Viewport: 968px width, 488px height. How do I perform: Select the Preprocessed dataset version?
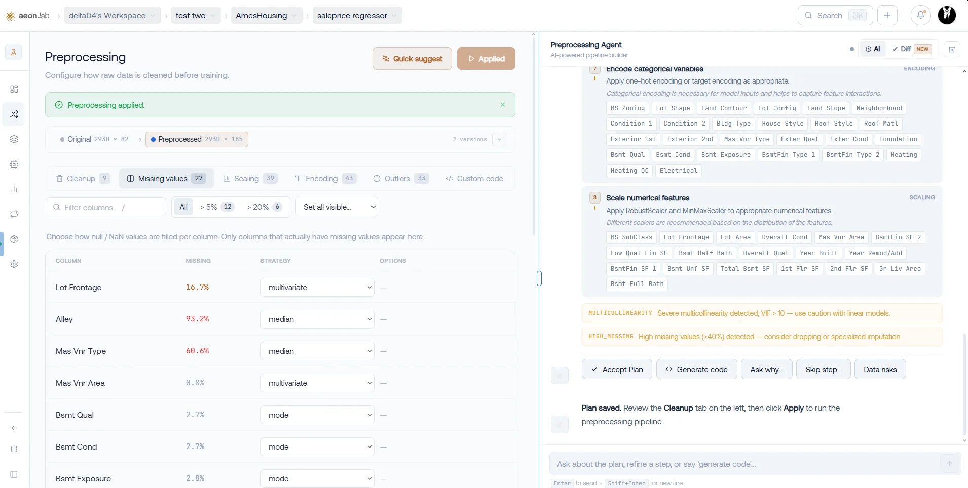(197, 139)
